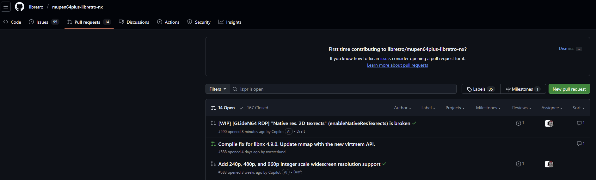Click the ellipsis icon next to Dismiss
This screenshot has width=596, height=180.
(579, 49)
